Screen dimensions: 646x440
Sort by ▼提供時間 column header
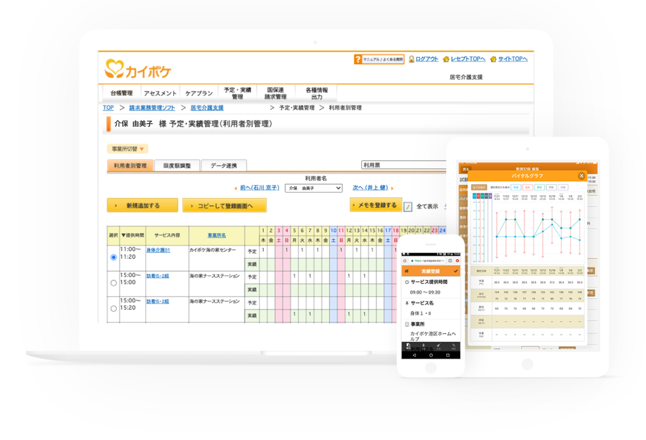pyautogui.click(x=132, y=235)
